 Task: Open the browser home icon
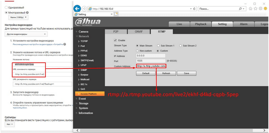point(251,8)
